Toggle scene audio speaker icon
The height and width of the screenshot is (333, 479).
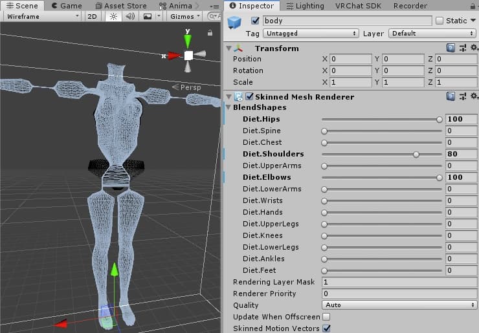(130, 16)
